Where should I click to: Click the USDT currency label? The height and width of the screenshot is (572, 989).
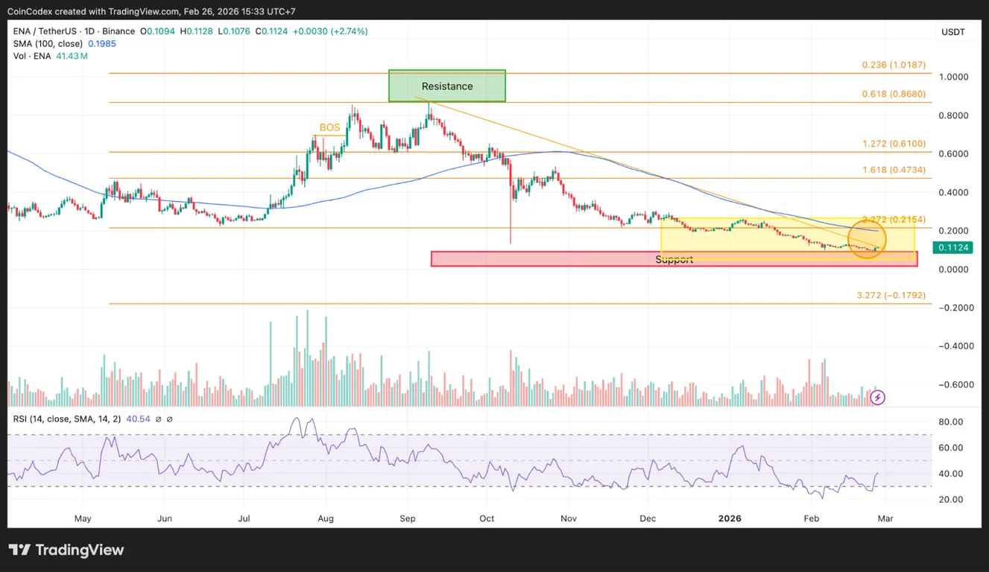pos(952,32)
